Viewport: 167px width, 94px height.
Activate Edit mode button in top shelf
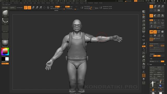pyautogui.click(x=26, y=8)
